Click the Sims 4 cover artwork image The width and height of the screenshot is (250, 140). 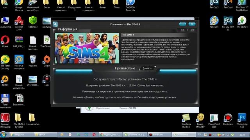click(87, 48)
